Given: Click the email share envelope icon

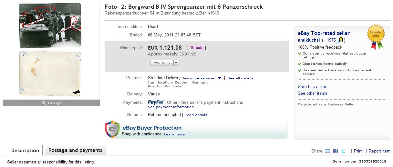Looking at the screenshot, I should click(x=327, y=151).
